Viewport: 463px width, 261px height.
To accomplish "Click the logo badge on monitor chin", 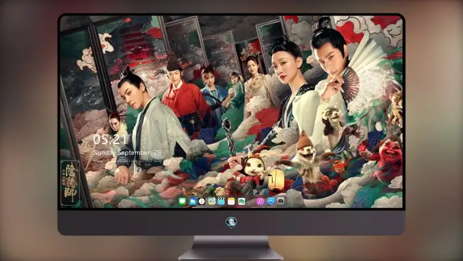I will 231,222.
